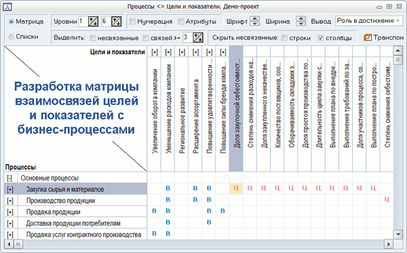Click vertical scrollbar down arrow
Screen dimensions: 407x253
point(398,234)
